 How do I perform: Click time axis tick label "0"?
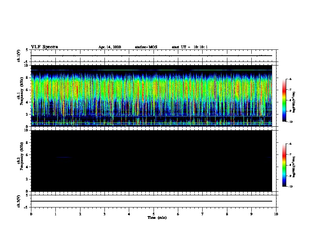(x=31, y=214)
